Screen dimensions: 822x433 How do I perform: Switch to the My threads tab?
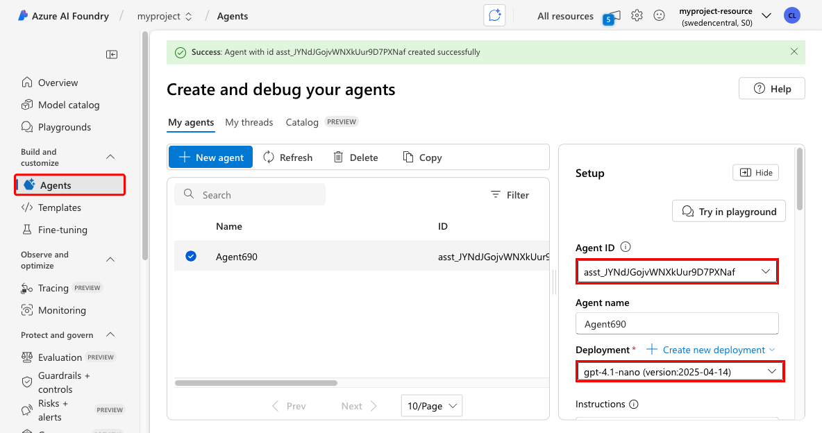click(249, 121)
